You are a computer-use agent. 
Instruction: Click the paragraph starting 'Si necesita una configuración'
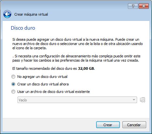pos(76,58)
